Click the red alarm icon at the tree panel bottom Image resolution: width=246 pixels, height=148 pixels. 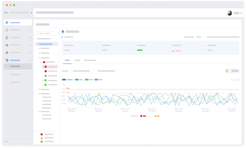click(x=41, y=134)
